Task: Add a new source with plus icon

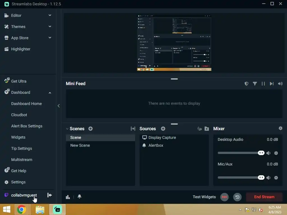Action: (163, 128)
